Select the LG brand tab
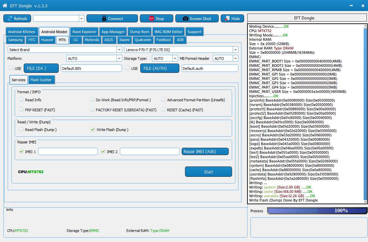This screenshot has width=368, height=242. pyautogui.click(x=75, y=40)
